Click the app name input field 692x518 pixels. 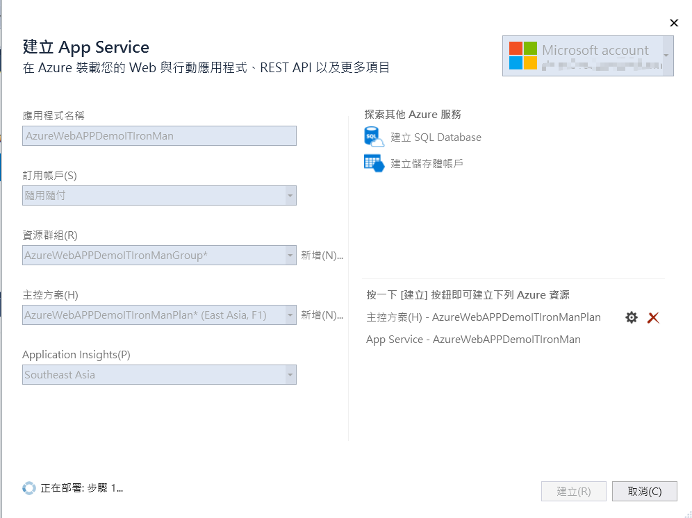click(x=159, y=136)
